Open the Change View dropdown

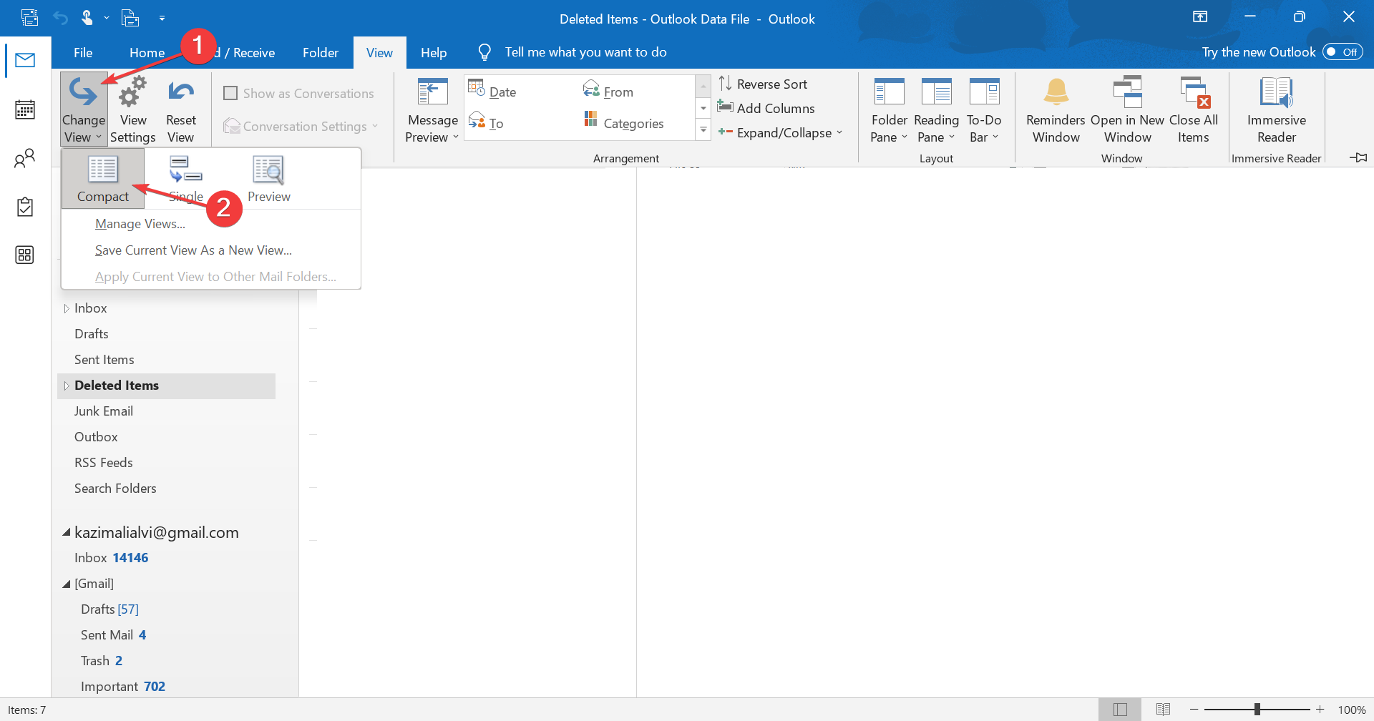pos(84,109)
